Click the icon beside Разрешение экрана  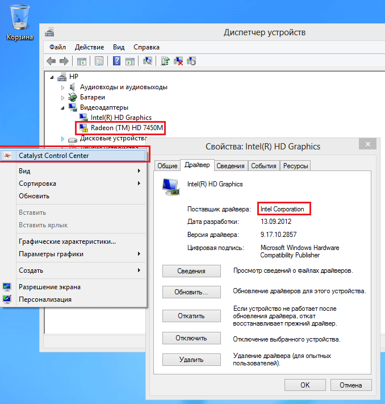coord(7,286)
